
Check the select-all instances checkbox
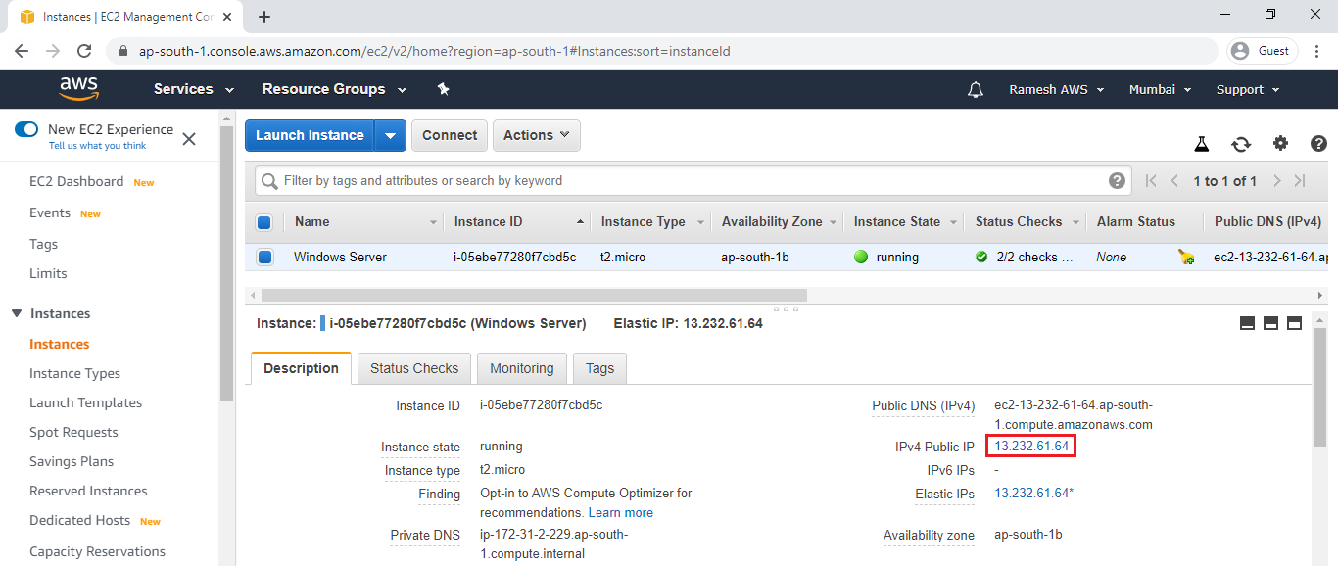pos(263,222)
